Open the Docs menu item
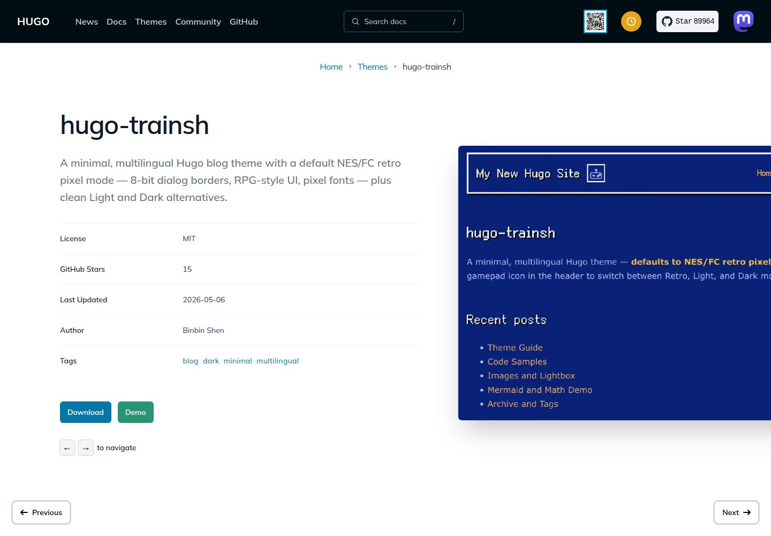 coord(117,21)
